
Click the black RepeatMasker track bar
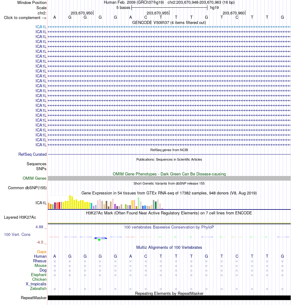pyautogui.click(x=169, y=298)
